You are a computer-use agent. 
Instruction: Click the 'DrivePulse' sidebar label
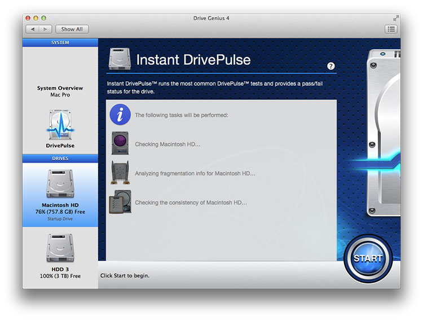coord(60,146)
